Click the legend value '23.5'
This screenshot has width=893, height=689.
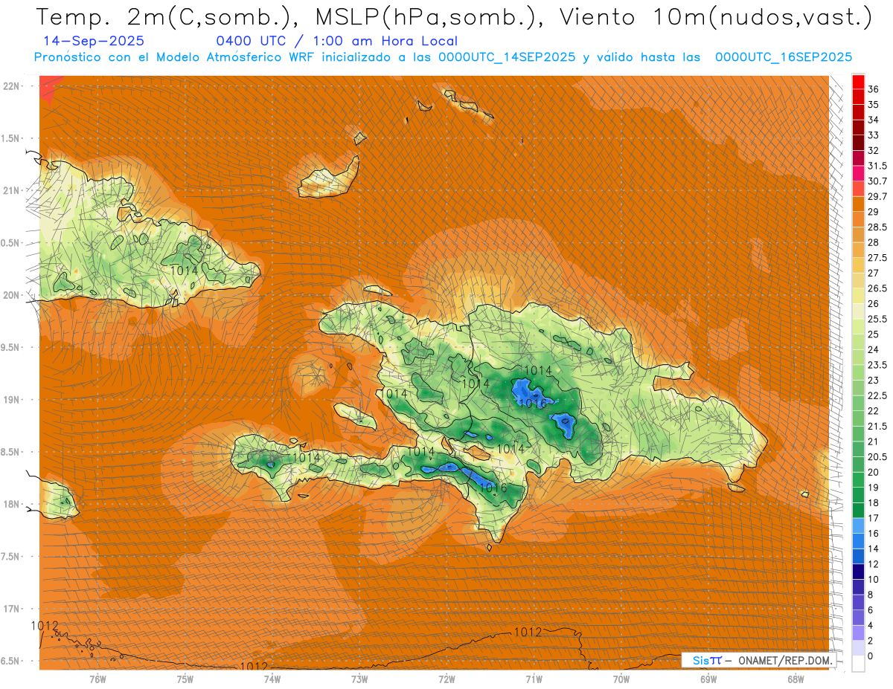click(877, 365)
